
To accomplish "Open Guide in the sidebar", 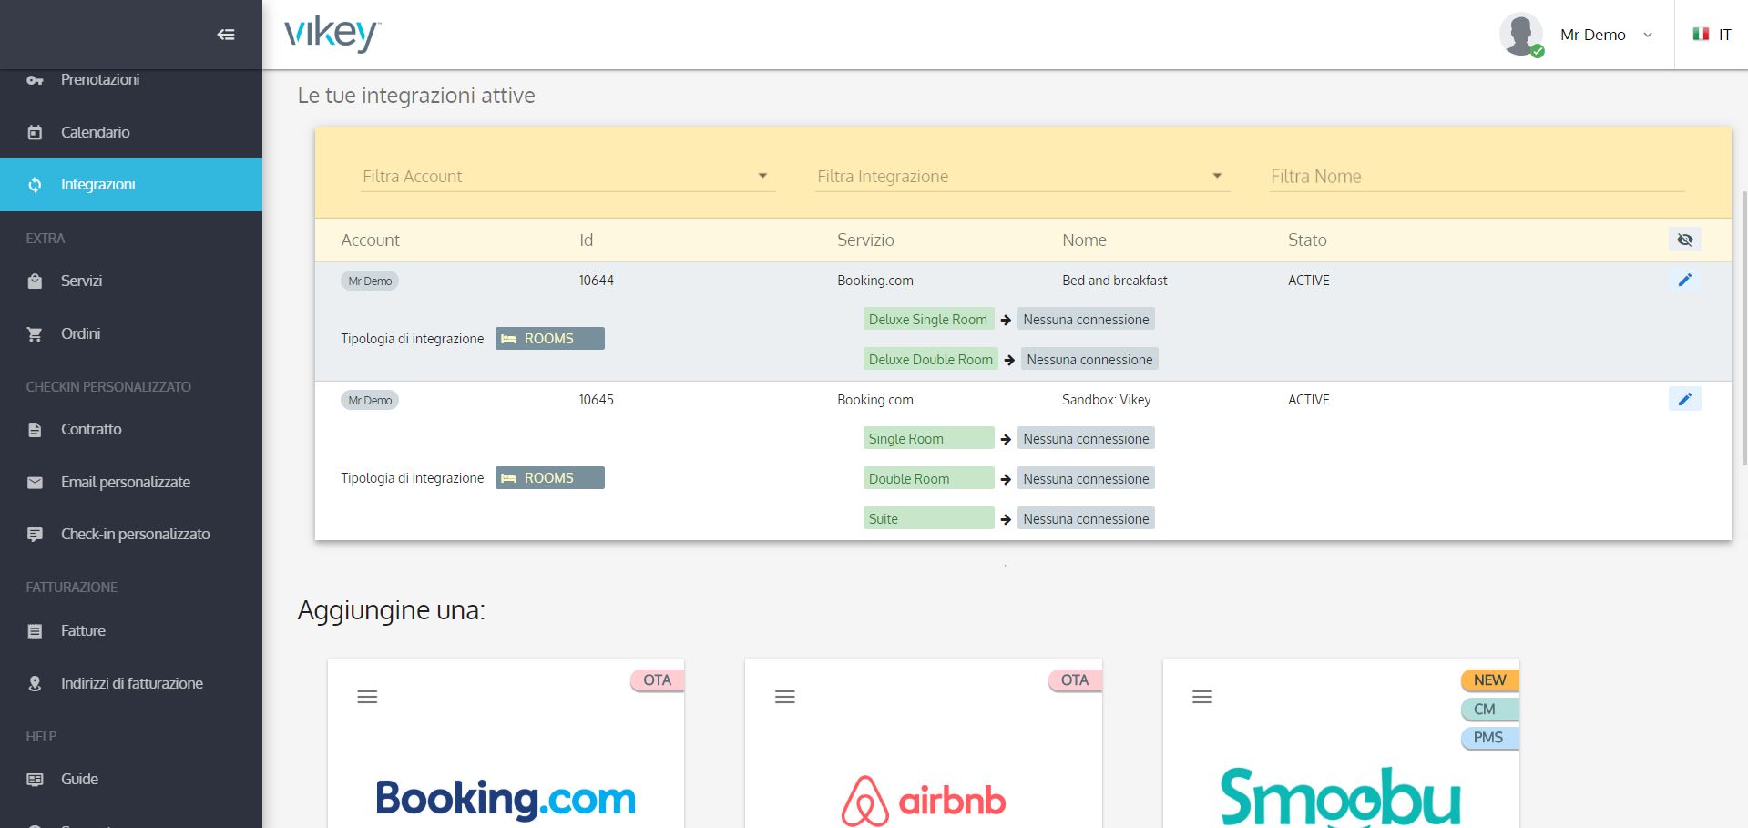I will pyautogui.click(x=131, y=780).
